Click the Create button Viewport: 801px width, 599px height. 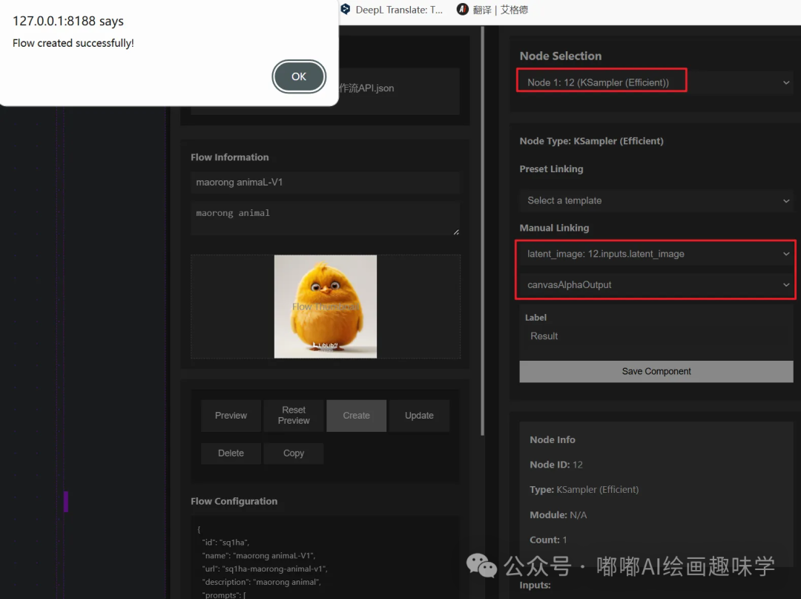(357, 416)
